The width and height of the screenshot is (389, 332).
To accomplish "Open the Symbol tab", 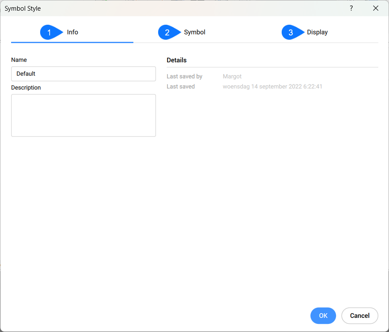I will pos(194,32).
